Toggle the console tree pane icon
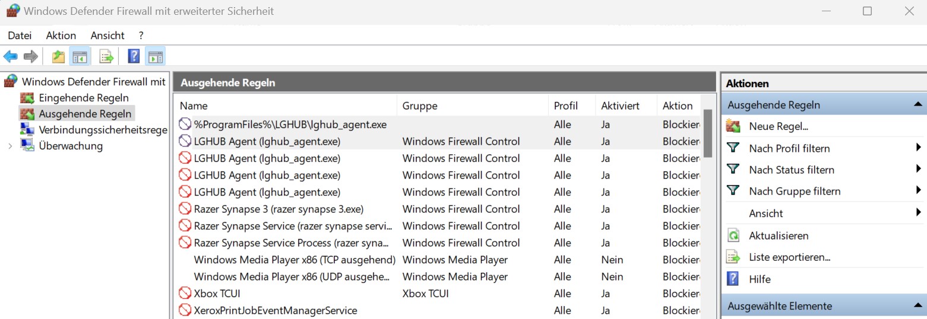Viewport: 927px width, 319px height. click(x=79, y=56)
